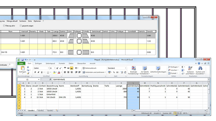This screenshot has width=216, height=121.
Task: Expand the formula bar
Action: click(209, 80)
